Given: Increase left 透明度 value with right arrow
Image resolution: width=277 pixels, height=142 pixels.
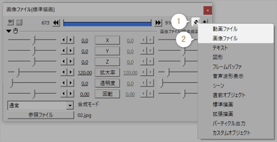Looking at the screenshot, I should point(71,83).
